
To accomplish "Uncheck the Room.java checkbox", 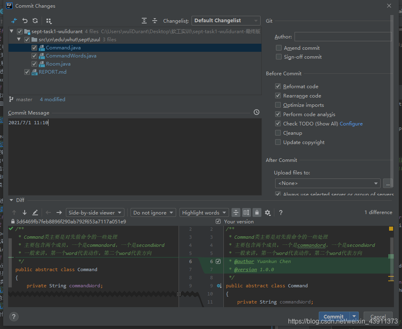I will click(x=34, y=64).
